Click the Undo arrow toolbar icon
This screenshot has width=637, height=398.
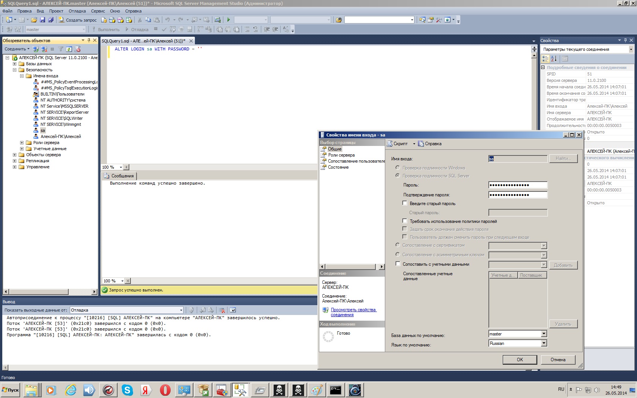tap(167, 20)
